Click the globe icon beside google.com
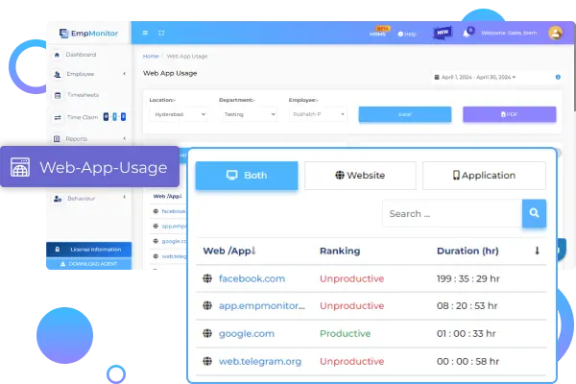The image size is (576, 384). pos(206,333)
